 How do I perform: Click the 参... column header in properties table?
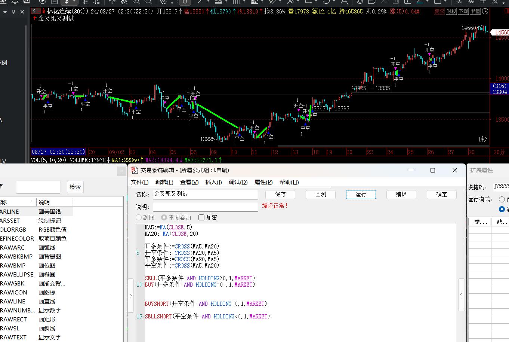[480, 222]
